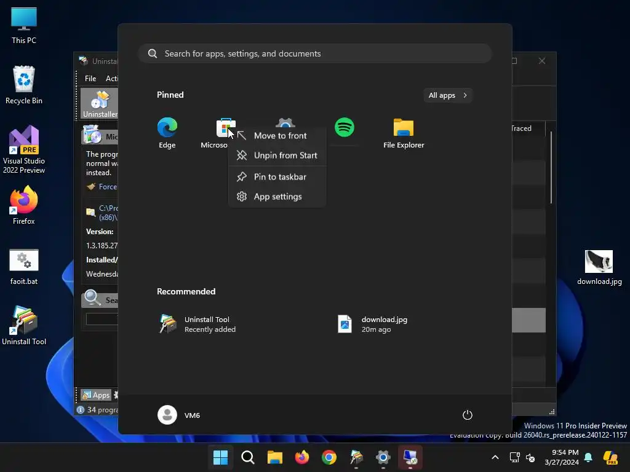
Task: Click the Force link in Uninstall Tool
Action: click(x=108, y=187)
